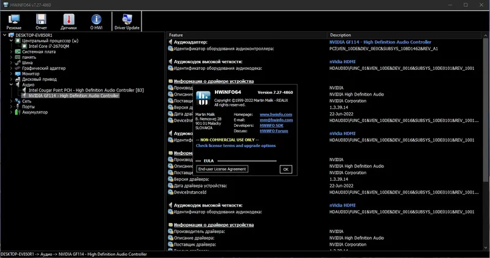Click NVIDIA GF114 High Definition Audio Controller description
The height and width of the screenshot is (258, 490).
pos(380,42)
